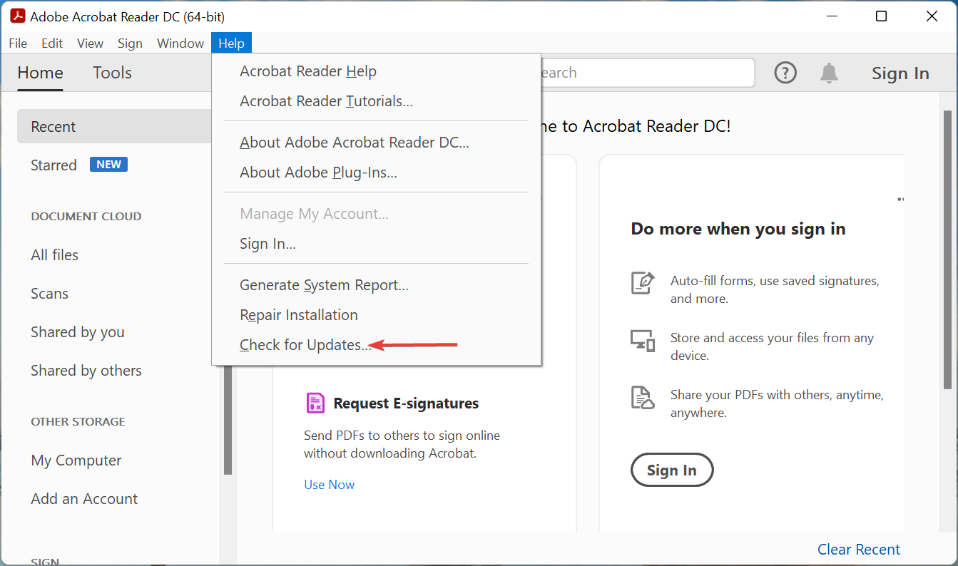Switch to the Home tab

click(40, 73)
